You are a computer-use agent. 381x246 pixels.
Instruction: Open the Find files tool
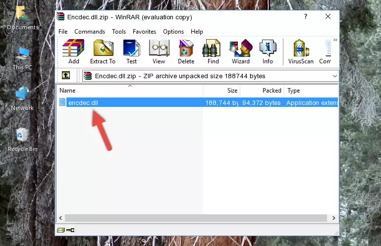click(x=213, y=52)
